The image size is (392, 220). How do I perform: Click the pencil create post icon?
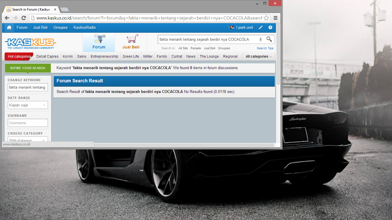pyautogui.click(x=261, y=28)
